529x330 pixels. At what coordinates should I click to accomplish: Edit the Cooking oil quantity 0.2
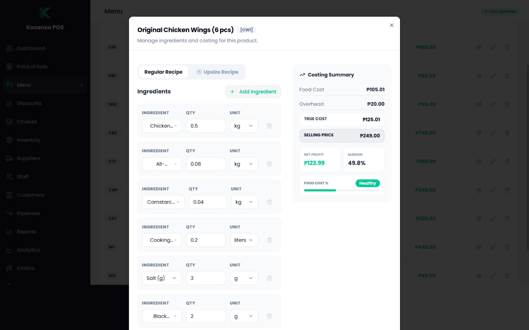[x=206, y=240]
